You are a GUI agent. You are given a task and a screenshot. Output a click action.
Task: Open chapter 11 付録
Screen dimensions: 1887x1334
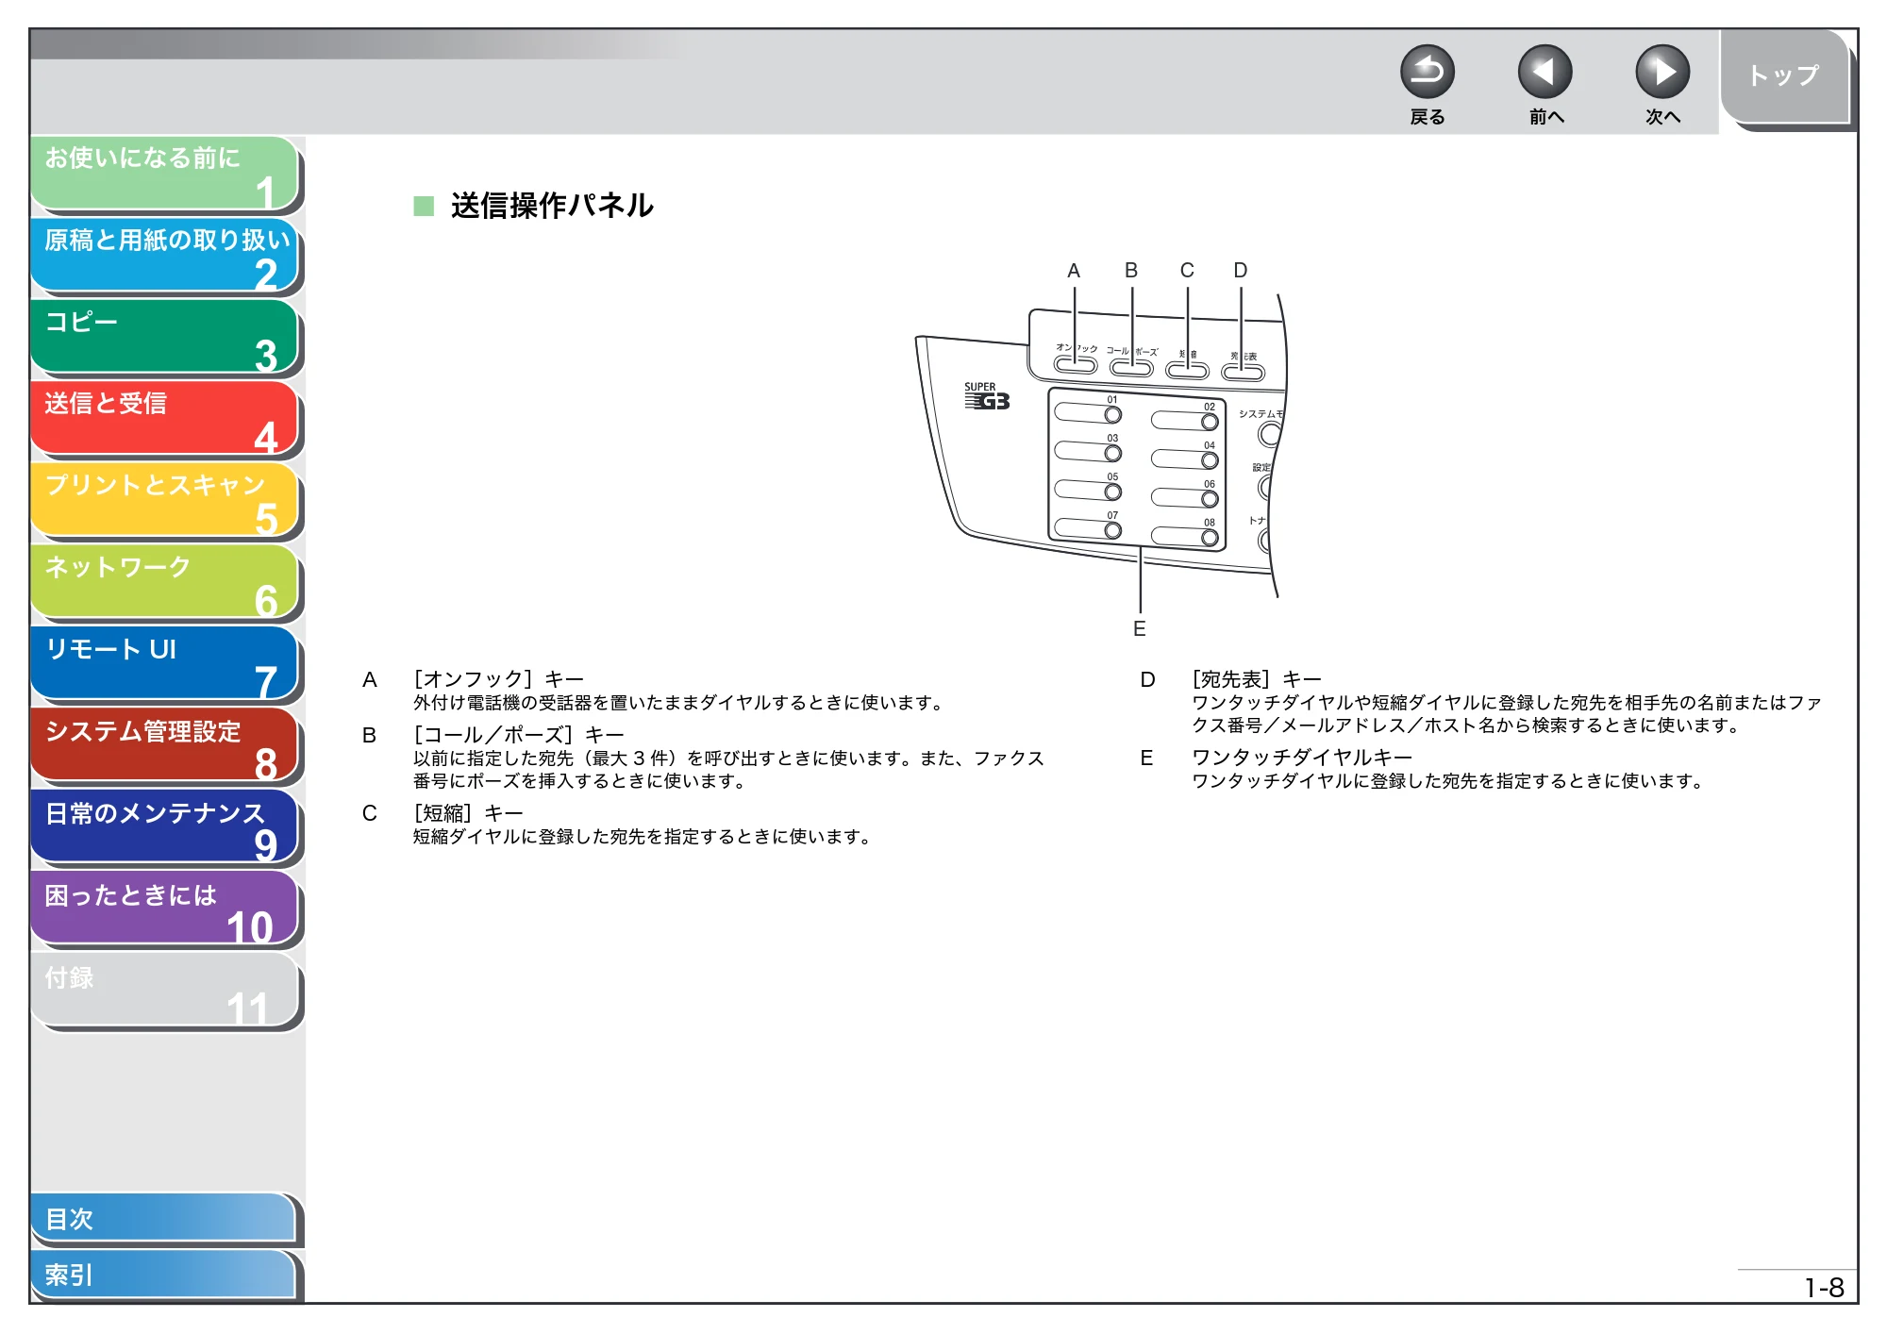[x=165, y=991]
